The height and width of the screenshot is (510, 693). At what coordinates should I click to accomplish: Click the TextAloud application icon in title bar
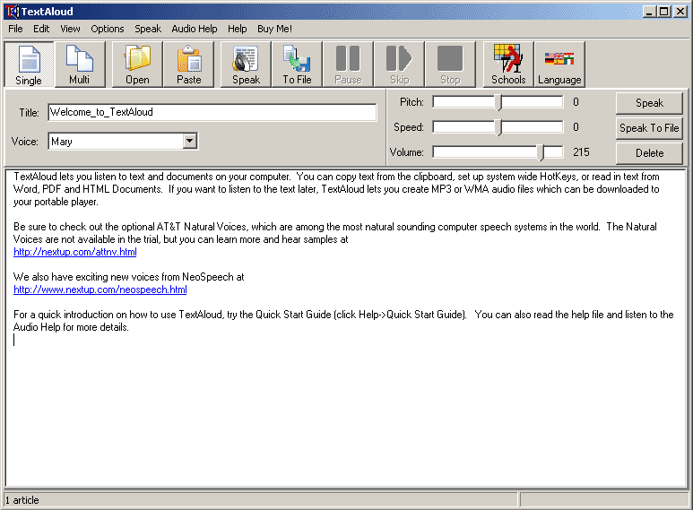pyautogui.click(x=12, y=12)
